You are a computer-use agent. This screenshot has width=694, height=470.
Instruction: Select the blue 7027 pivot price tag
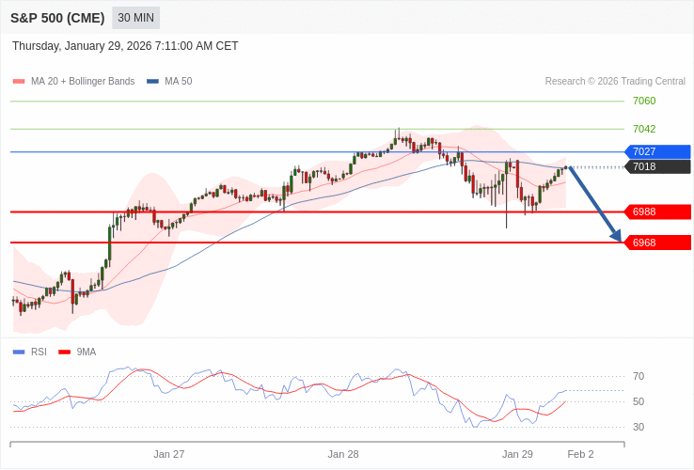click(x=657, y=151)
